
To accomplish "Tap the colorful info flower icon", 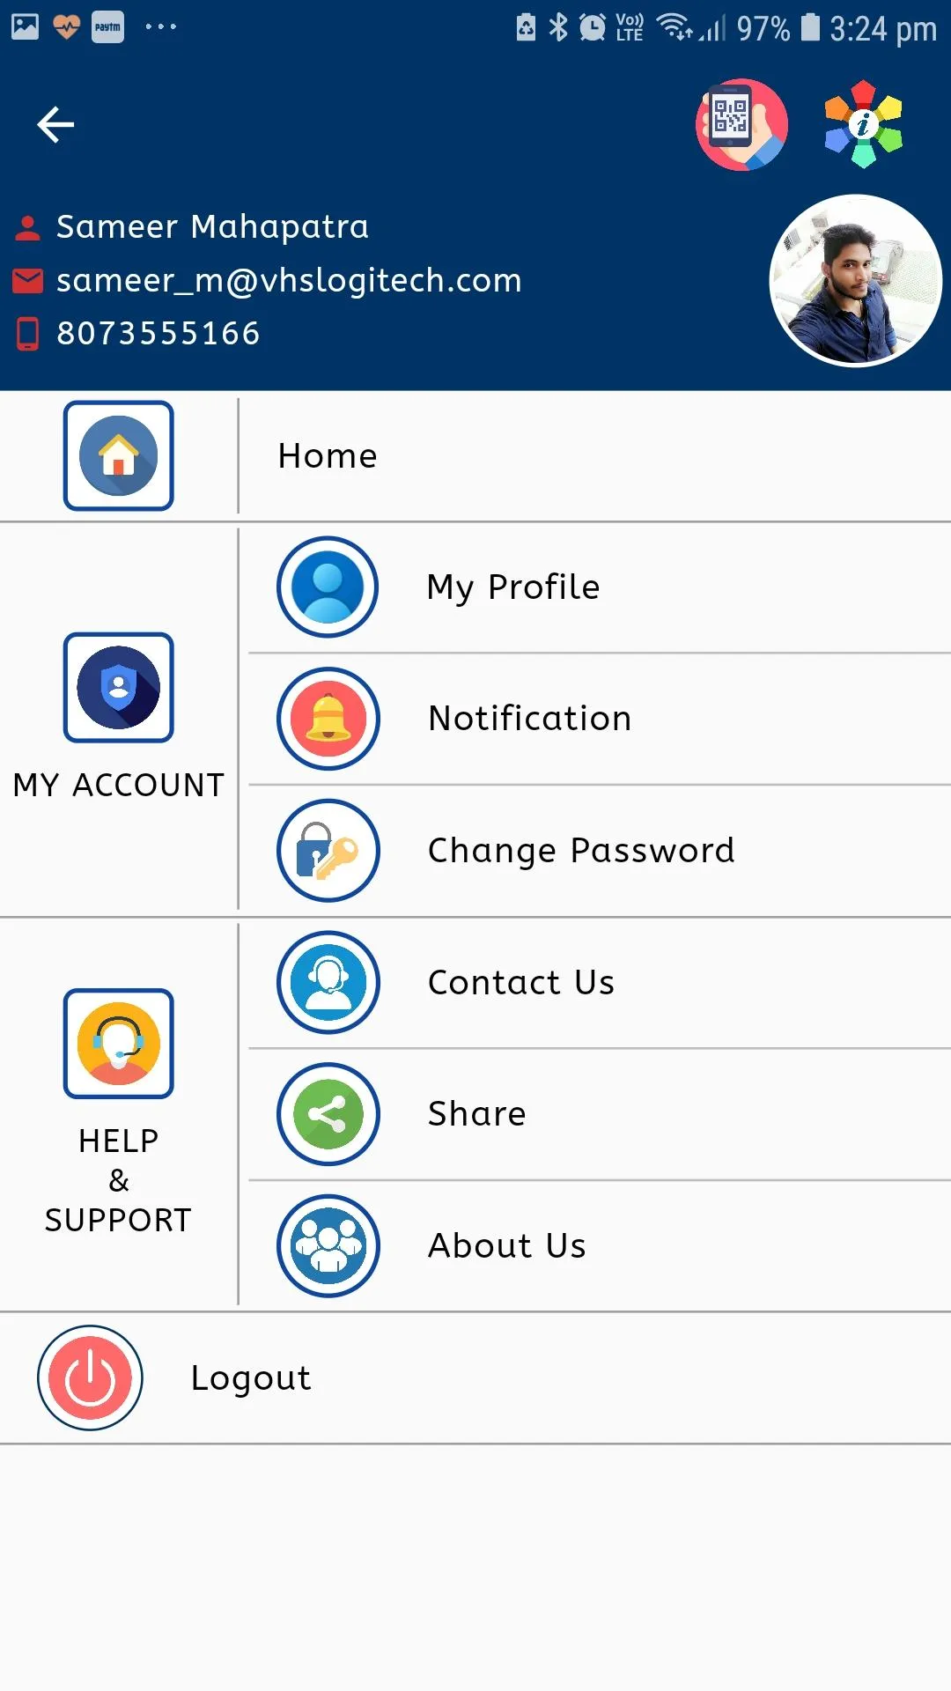I will (x=863, y=124).
